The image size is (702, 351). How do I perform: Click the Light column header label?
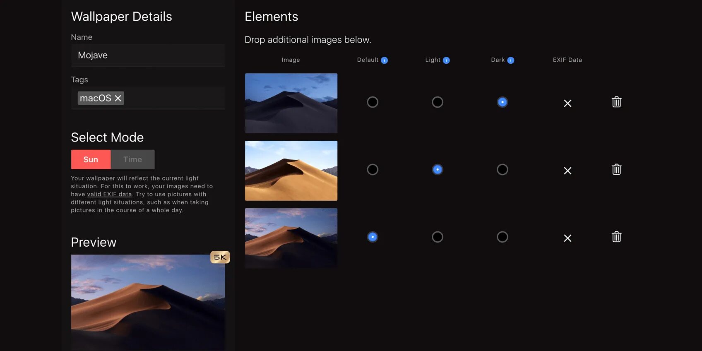pyautogui.click(x=433, y=60)
